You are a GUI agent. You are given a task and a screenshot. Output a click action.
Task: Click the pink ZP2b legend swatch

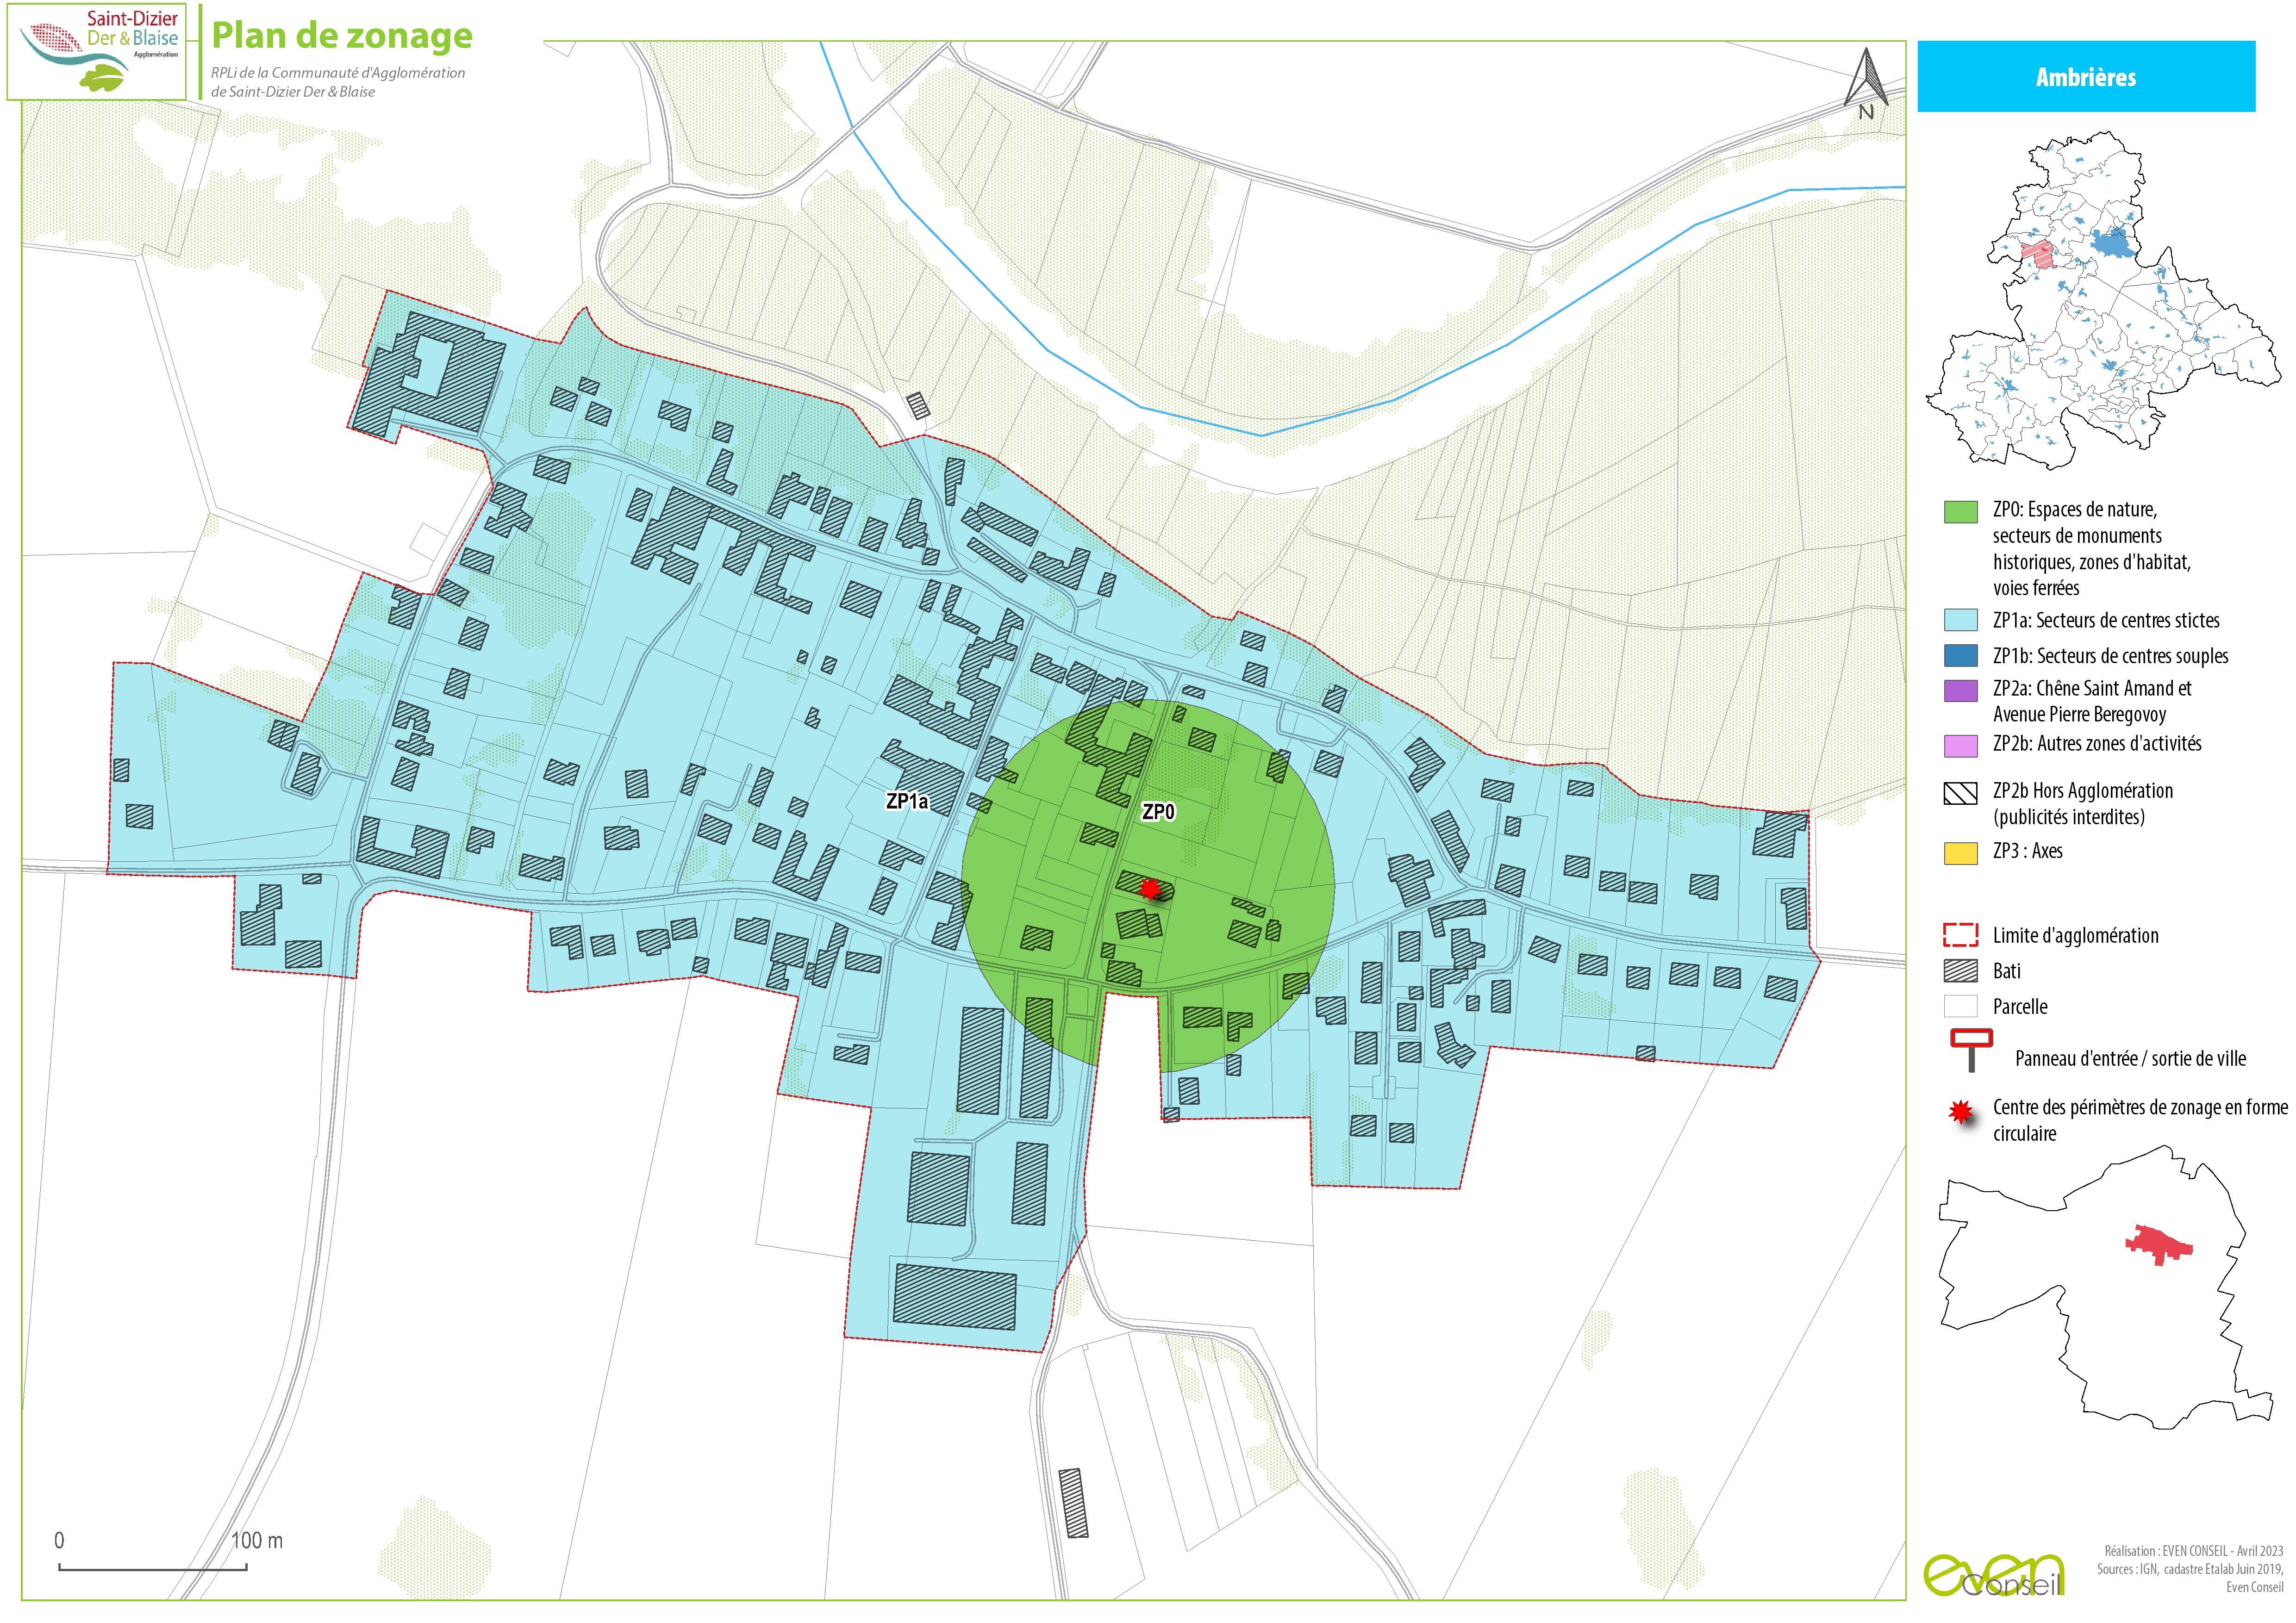1960,745
